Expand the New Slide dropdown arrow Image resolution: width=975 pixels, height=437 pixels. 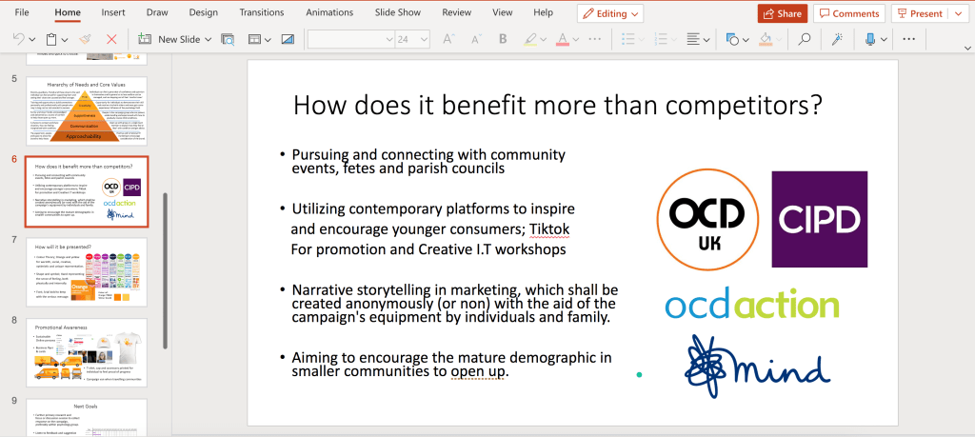point(209,39)
